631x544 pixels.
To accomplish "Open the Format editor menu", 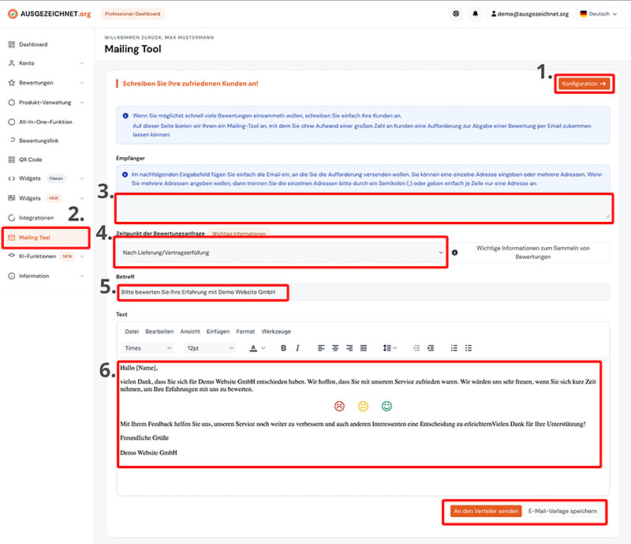I will (245, 332).
